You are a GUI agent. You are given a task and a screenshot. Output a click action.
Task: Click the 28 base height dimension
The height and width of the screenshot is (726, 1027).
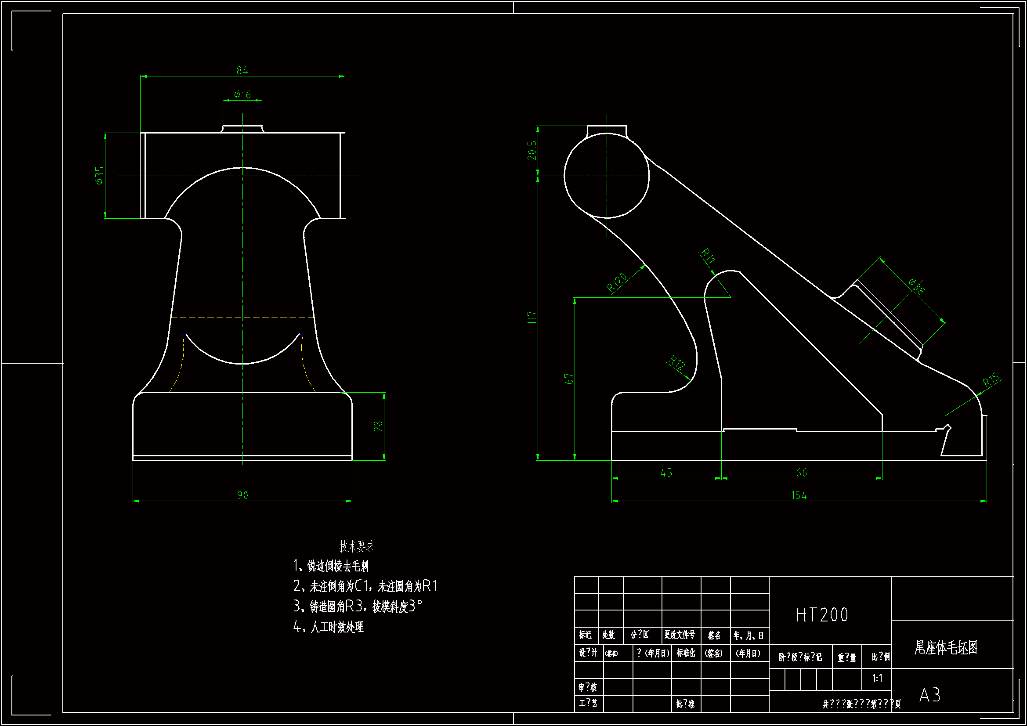click(x=378, y=426)
